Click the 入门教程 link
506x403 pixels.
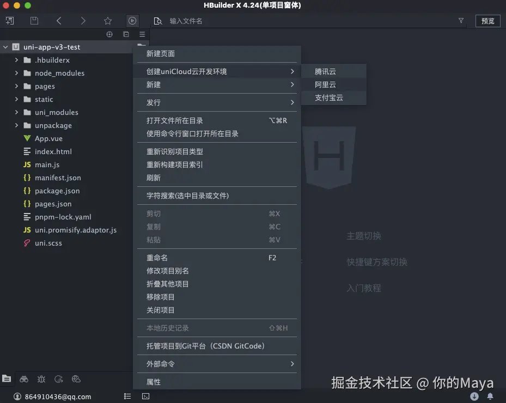(364, 288)
